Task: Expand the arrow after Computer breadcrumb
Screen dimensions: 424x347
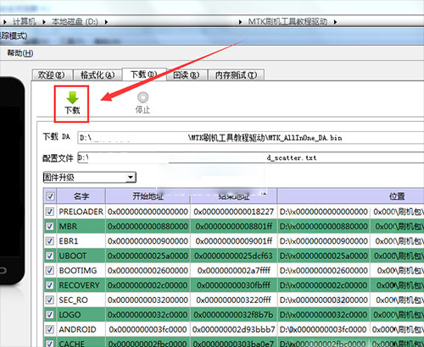Action: 44,22
